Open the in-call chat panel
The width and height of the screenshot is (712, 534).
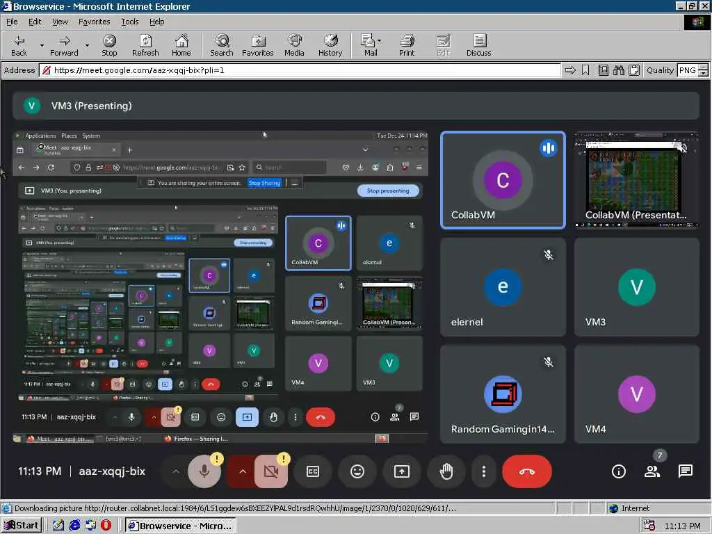pyautogui.click(x=685, y=471)
